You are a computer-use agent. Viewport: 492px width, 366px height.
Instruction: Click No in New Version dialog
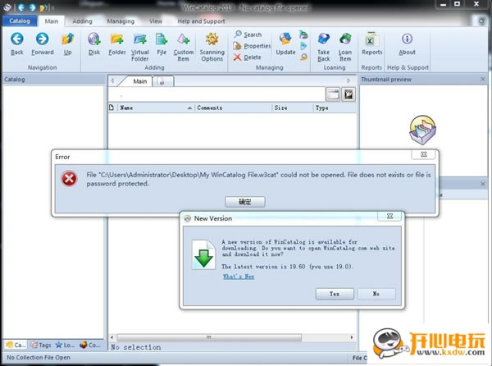[x=376, y=294]
